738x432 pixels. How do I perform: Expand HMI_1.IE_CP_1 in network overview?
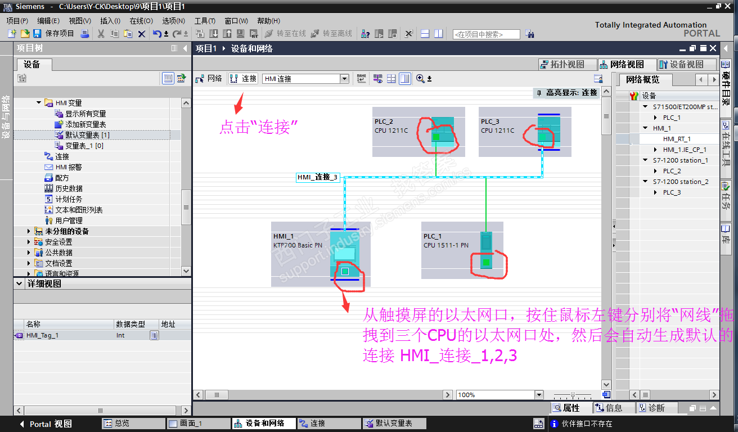pos(656,150)
